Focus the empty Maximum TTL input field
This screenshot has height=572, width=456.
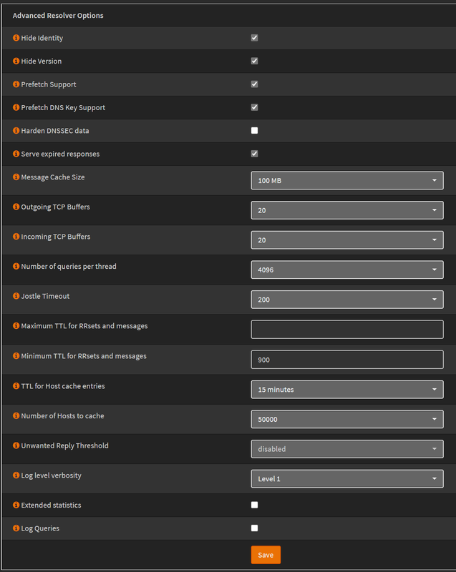[x=347, y=330]
